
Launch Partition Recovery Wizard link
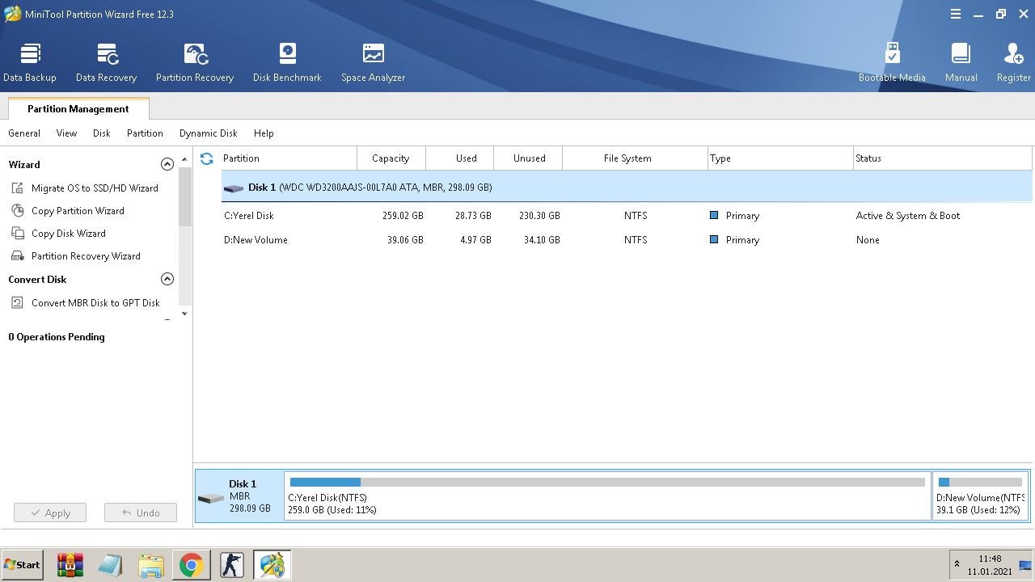click(86, 256)
